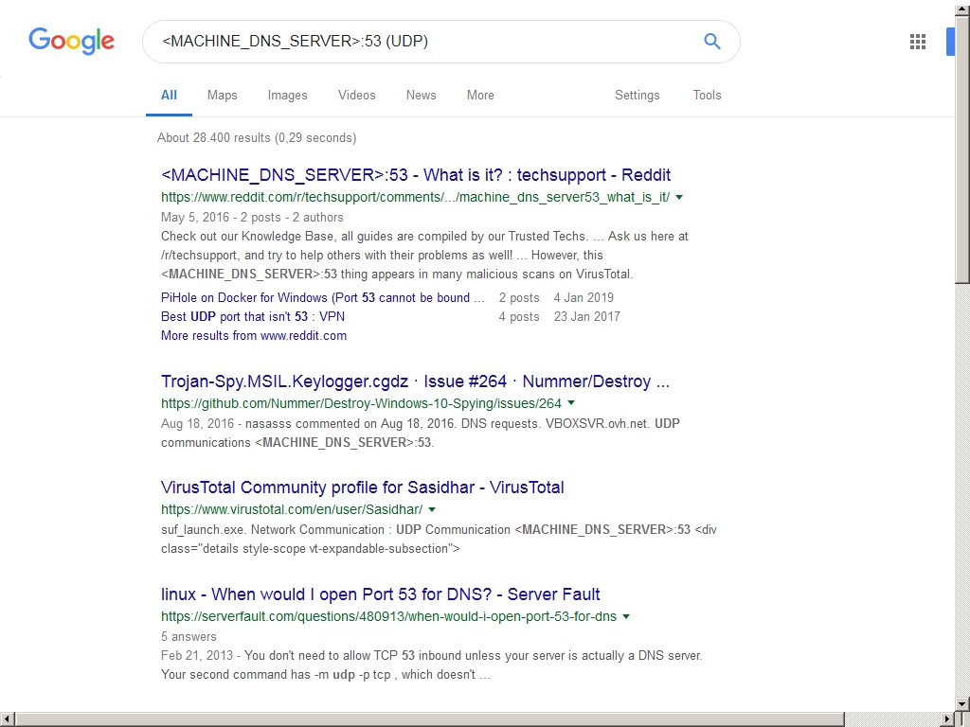Click the 5 answers text
This screenshot has width=970, height=727.
coord(189,637)
